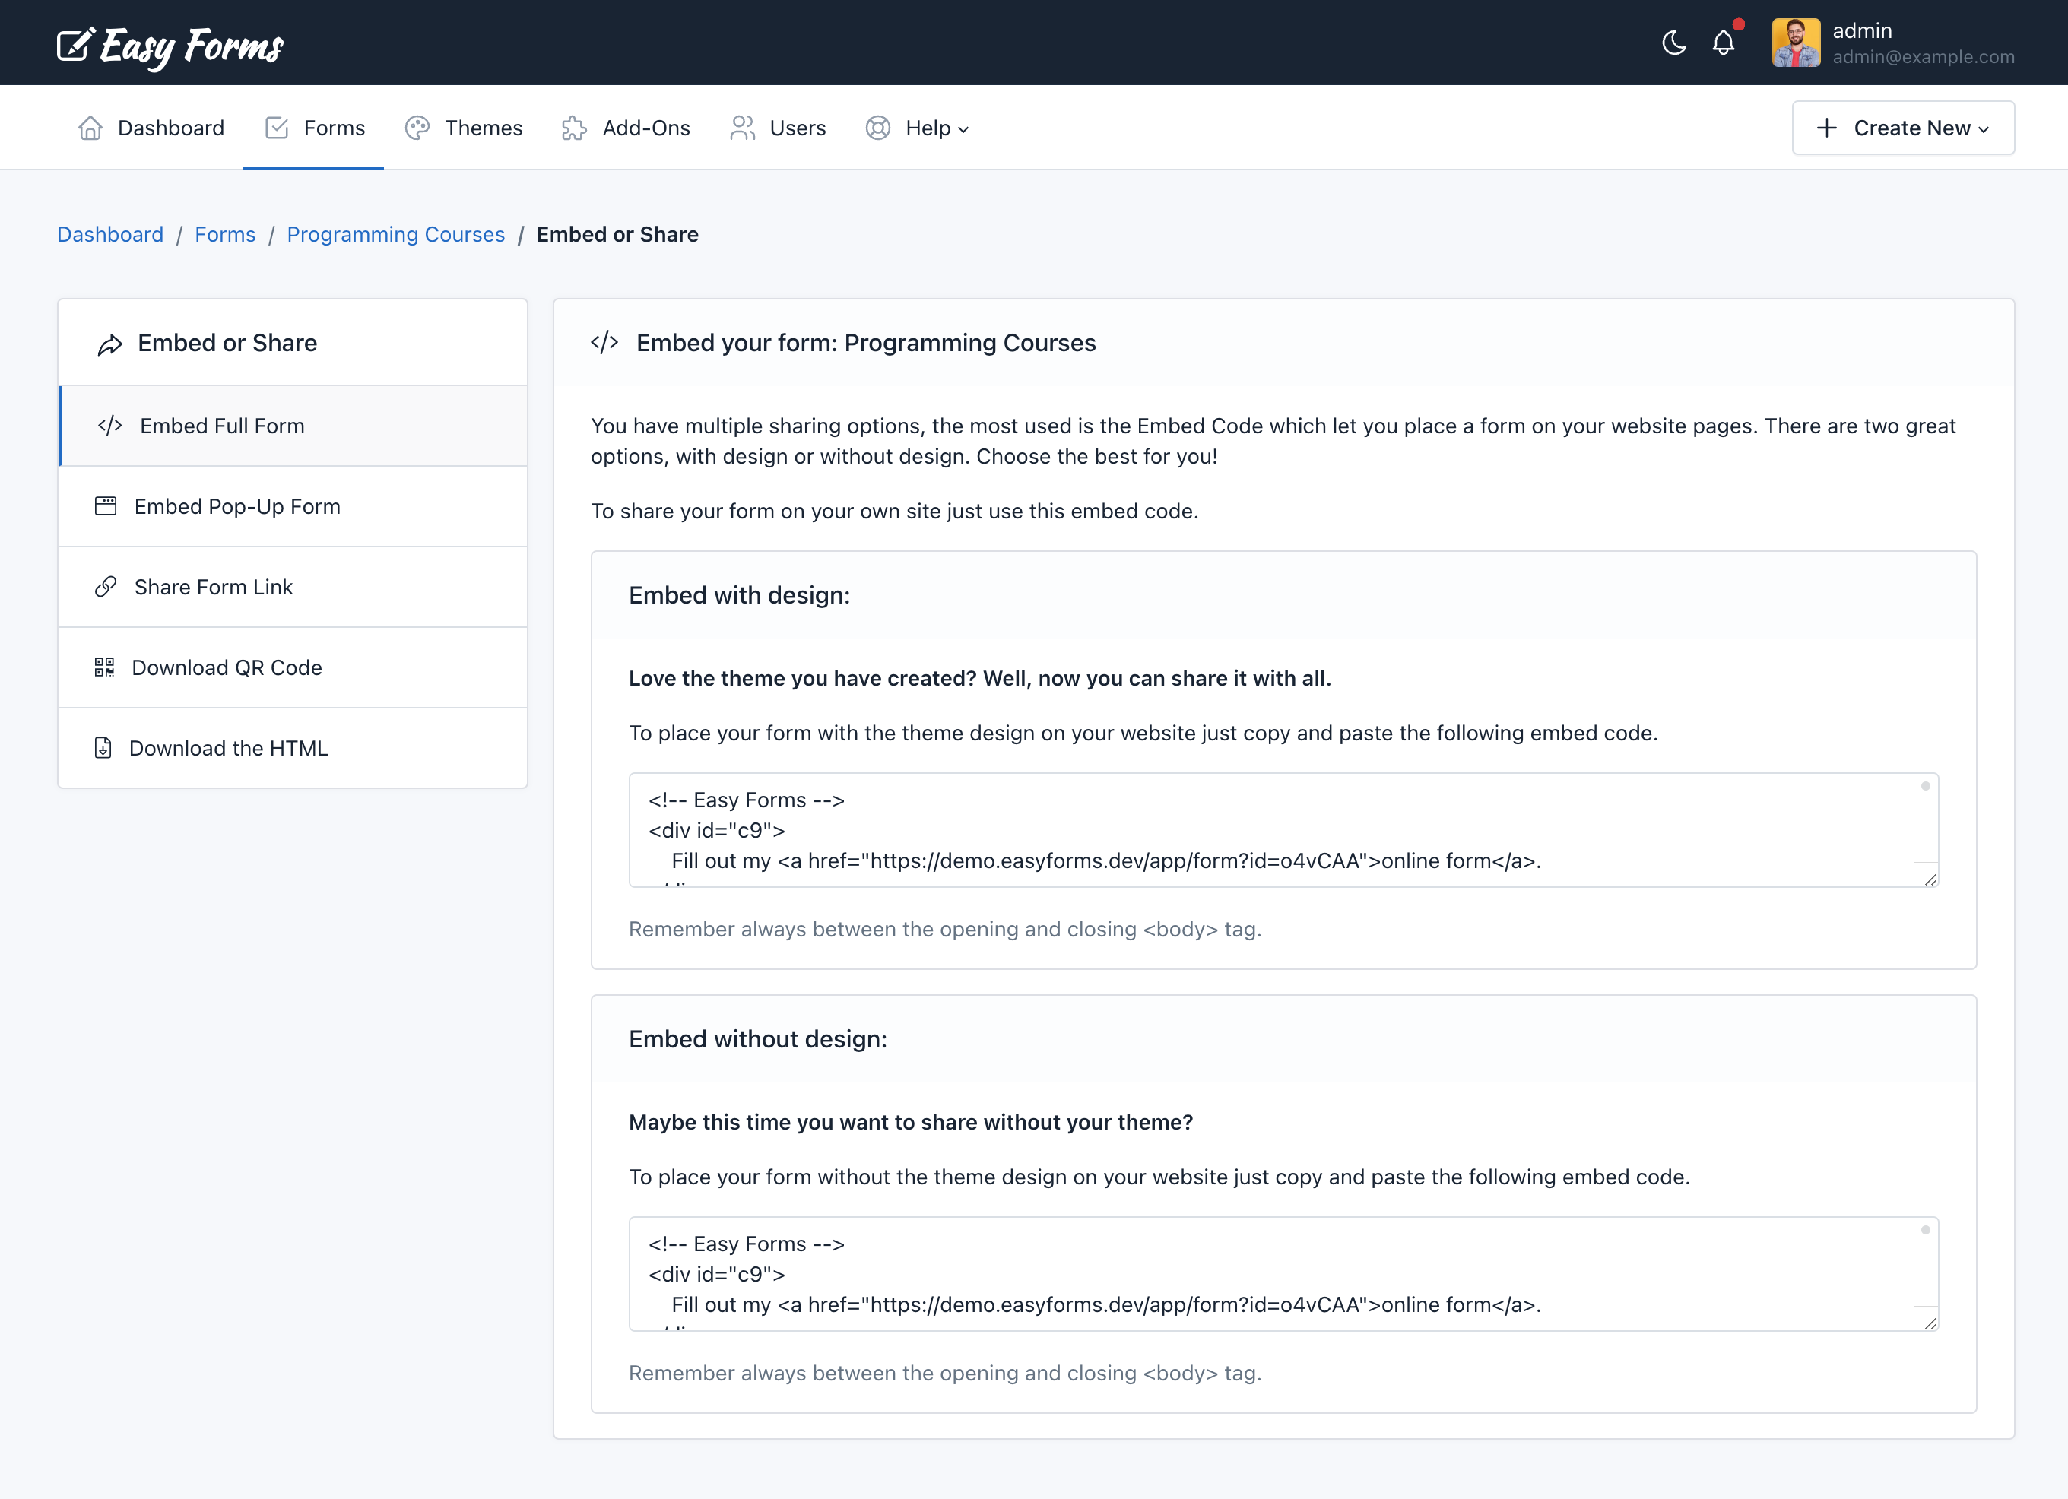Click the chain link icon

click(x=106, y=586)
